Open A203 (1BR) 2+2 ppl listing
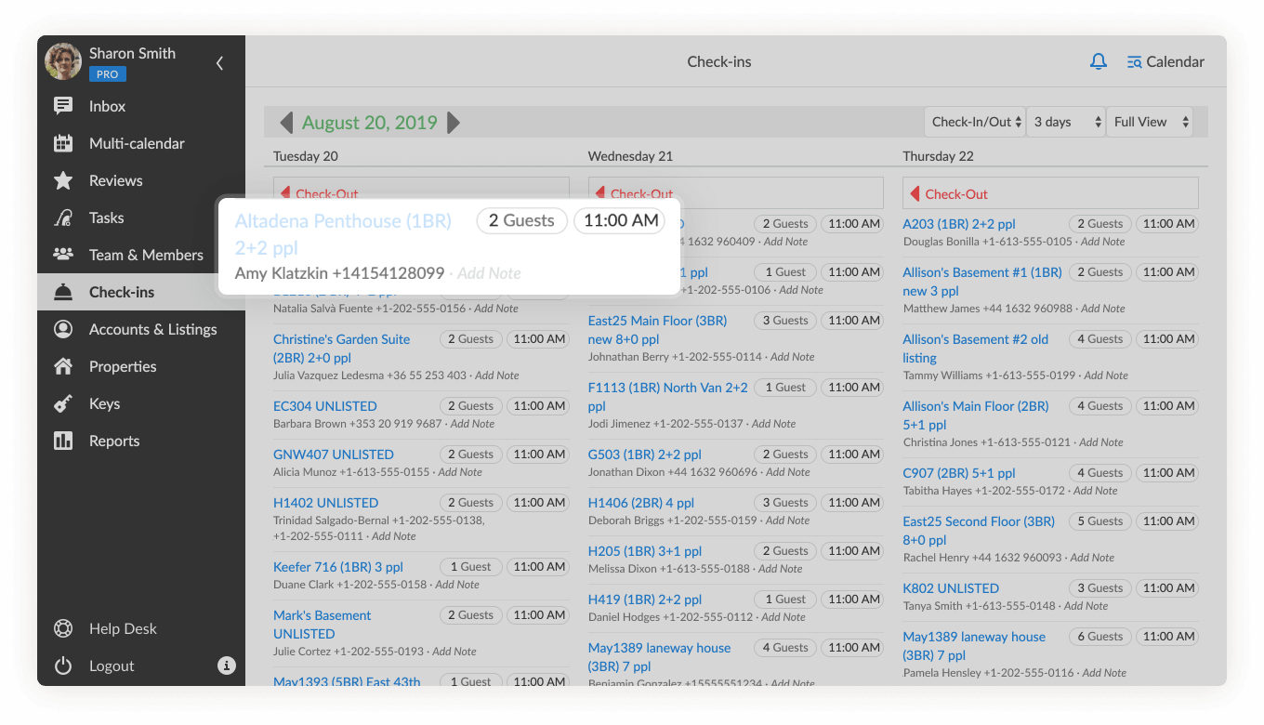 [959, 224]
